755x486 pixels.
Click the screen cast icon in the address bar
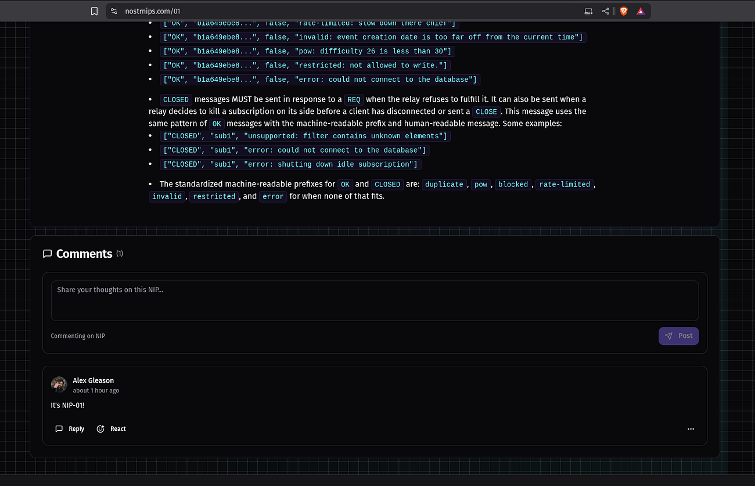coord(588,11)
